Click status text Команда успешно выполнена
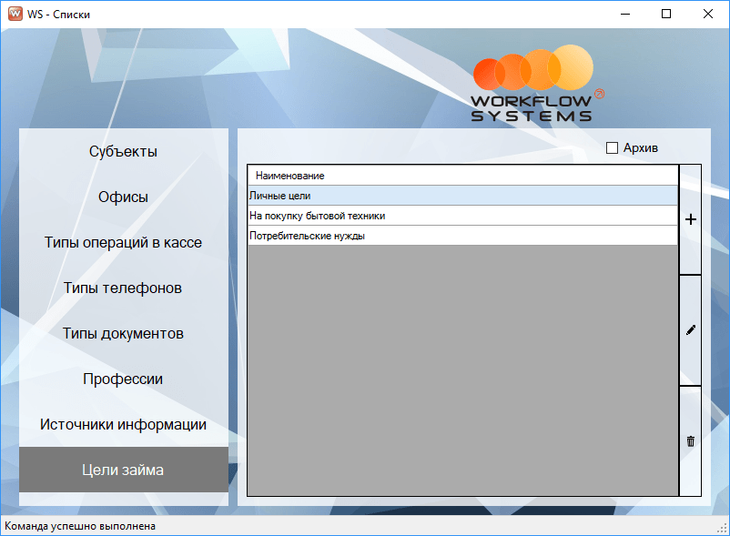Screen dimensions: 730x536 pos(80,526)
